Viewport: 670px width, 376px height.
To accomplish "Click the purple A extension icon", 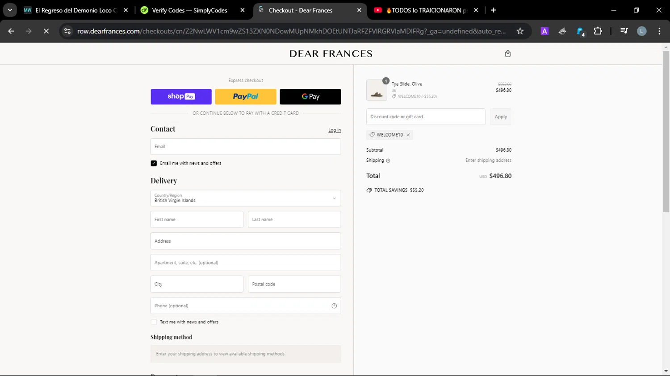I will point(544,31).
